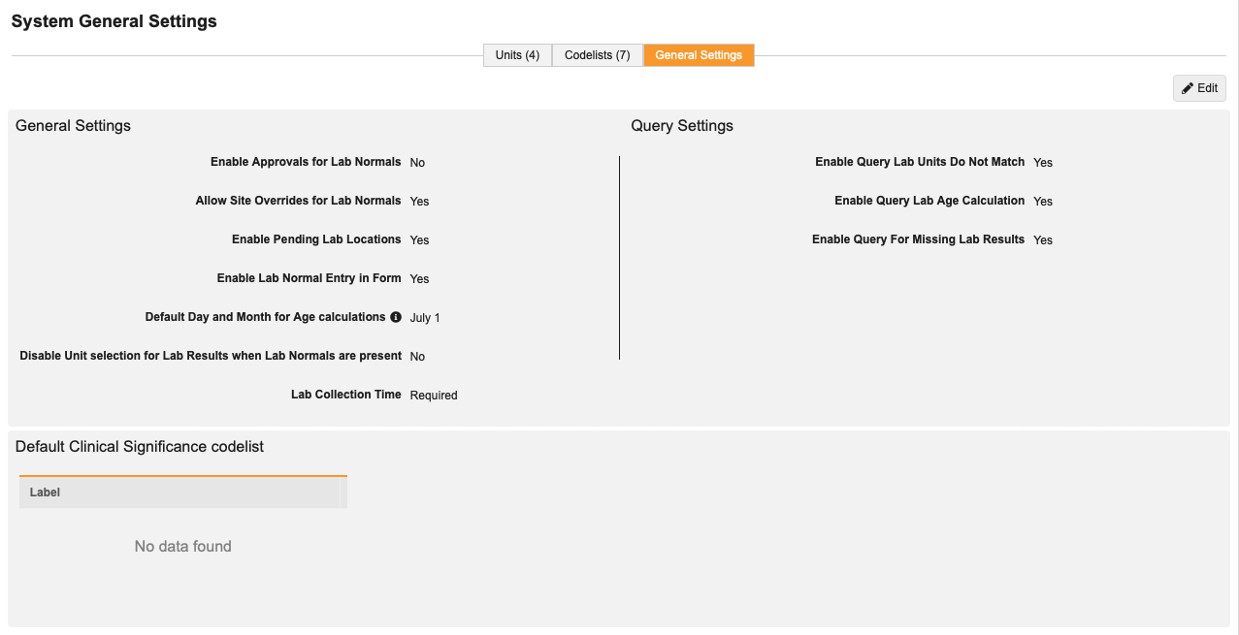Click the Enable Query For Missing Lab Results label
Screen dimensions: 1239x635
click(918, 239)
